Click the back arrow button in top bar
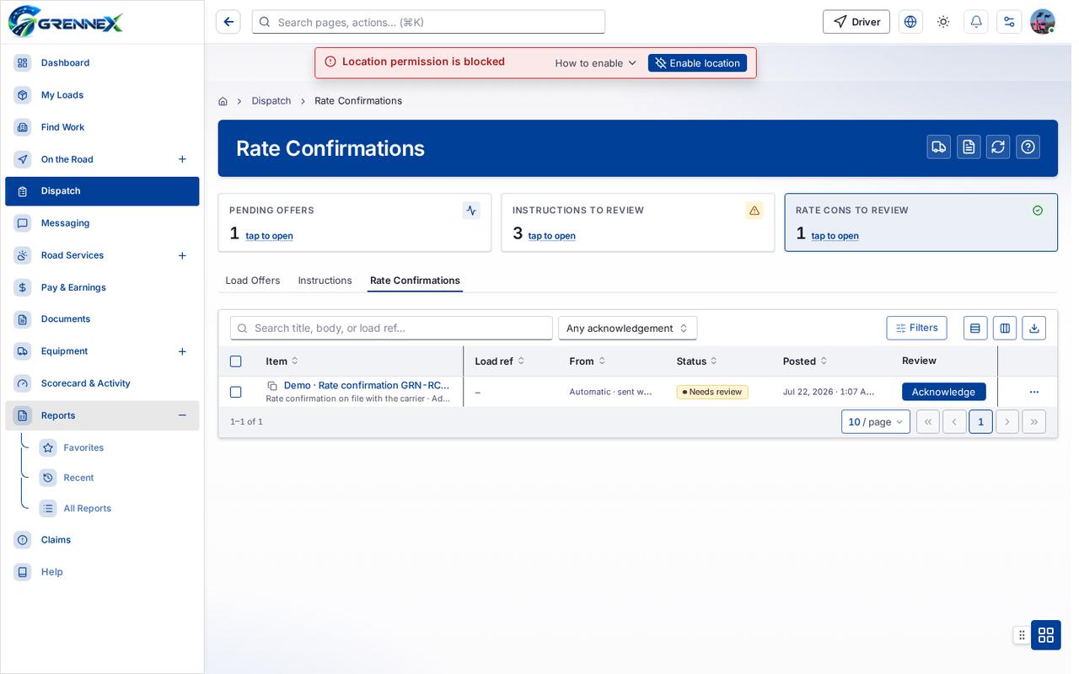1079x674 pixels. coord(228,22)
